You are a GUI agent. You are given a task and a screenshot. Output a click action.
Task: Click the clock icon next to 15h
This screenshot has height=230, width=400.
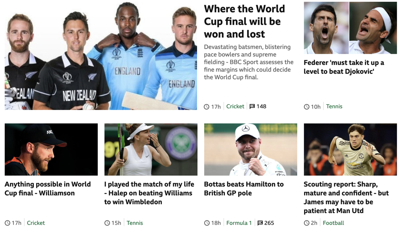(107, 223)
